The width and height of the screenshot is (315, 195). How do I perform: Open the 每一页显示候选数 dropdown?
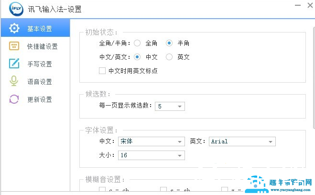[x=170, y=106]
